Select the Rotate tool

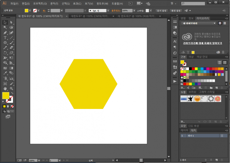pyautogui.click(x=5, y=53)
